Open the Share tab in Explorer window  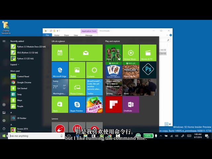[x=66, y=35]
